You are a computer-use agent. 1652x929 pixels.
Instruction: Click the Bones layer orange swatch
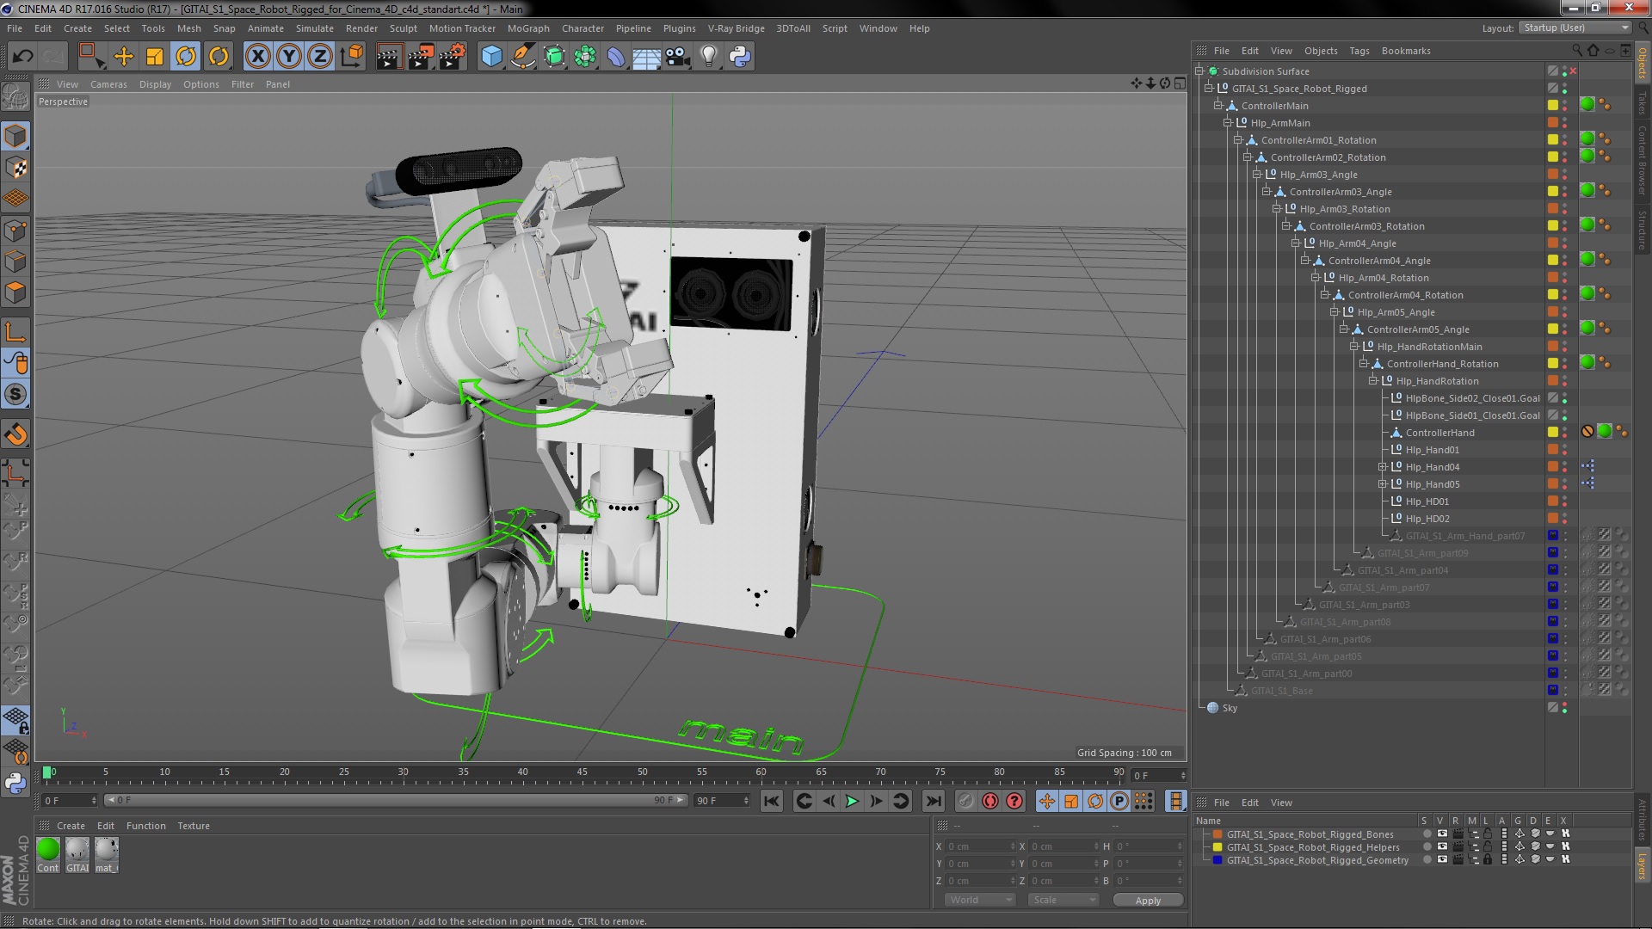tap(1217, 834)
